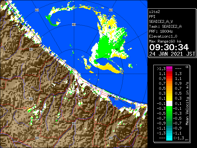Click the ">1.3" legend value
Image resolution: width=197 pixels, height=148 pixels.
coord(161,69)
